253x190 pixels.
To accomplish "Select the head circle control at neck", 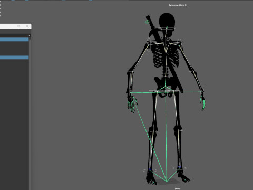I will 167,28.
